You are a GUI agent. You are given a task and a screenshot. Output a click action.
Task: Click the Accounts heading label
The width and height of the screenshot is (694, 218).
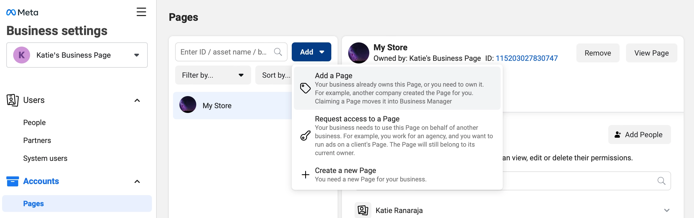point(41,181)
